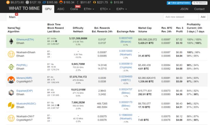Expand the ETH+ dropdown menu
210x125 pixels.
point(89,9)
